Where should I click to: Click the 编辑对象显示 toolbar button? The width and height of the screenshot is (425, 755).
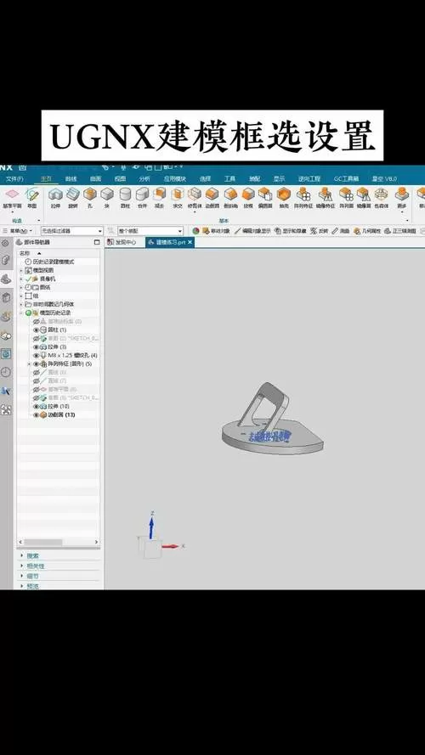[252, 231]
